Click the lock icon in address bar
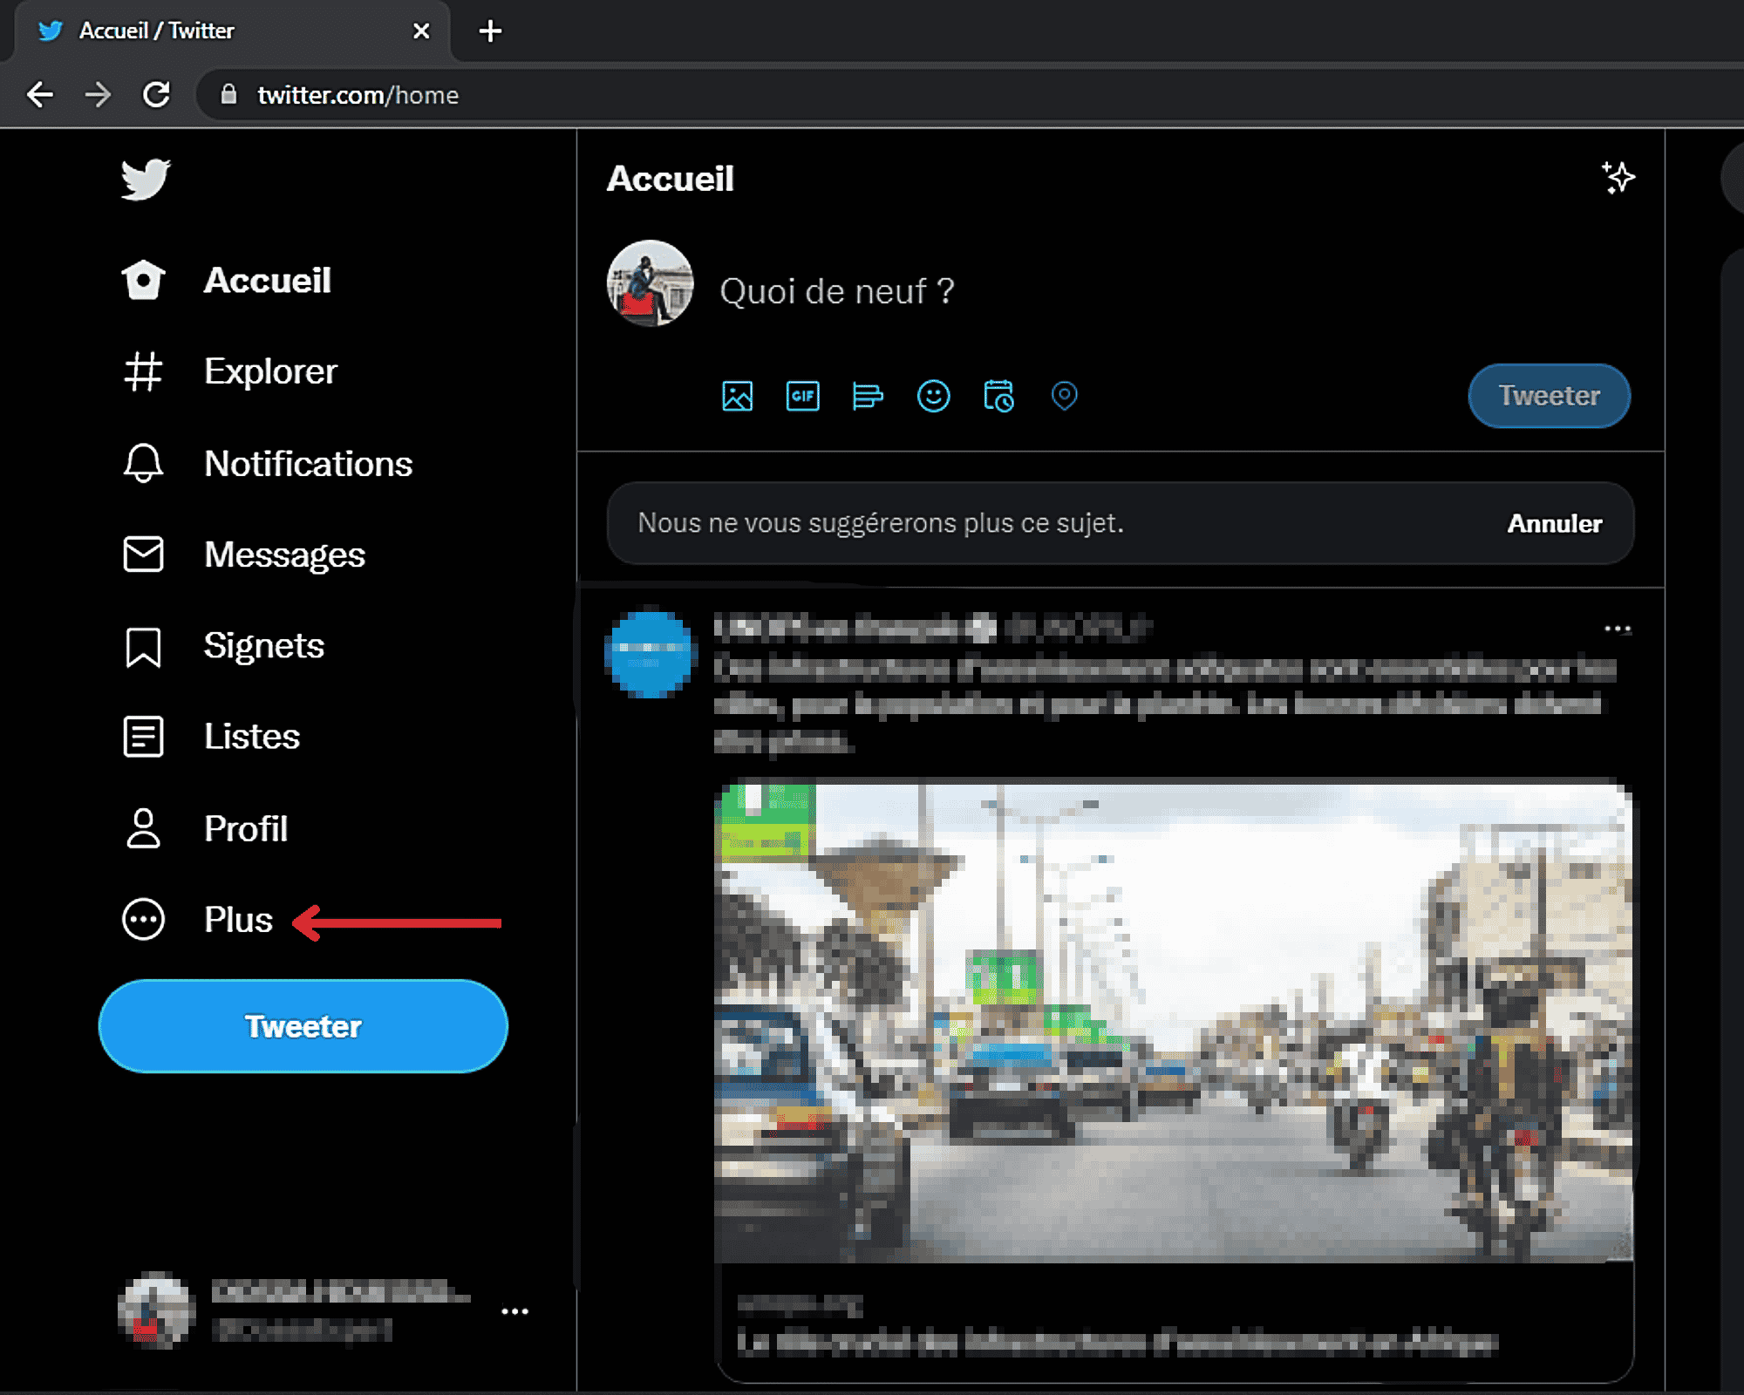Viewport: 1744px width, 1395px height. pyautogui.click(x=228, y=94)
